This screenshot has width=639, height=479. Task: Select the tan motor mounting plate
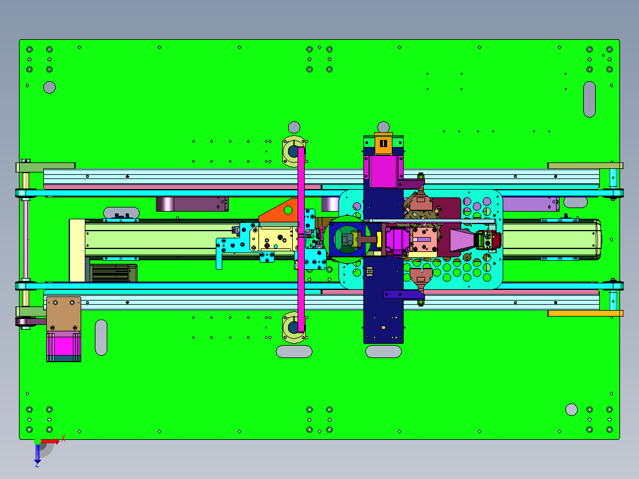[63, 314]
